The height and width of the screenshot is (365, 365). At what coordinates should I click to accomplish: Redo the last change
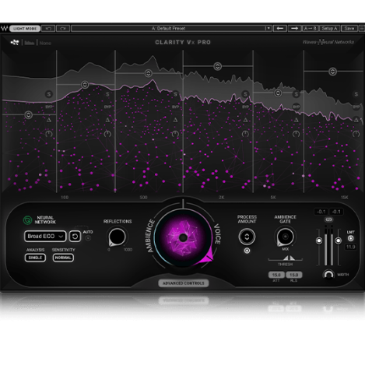(63, 28)
